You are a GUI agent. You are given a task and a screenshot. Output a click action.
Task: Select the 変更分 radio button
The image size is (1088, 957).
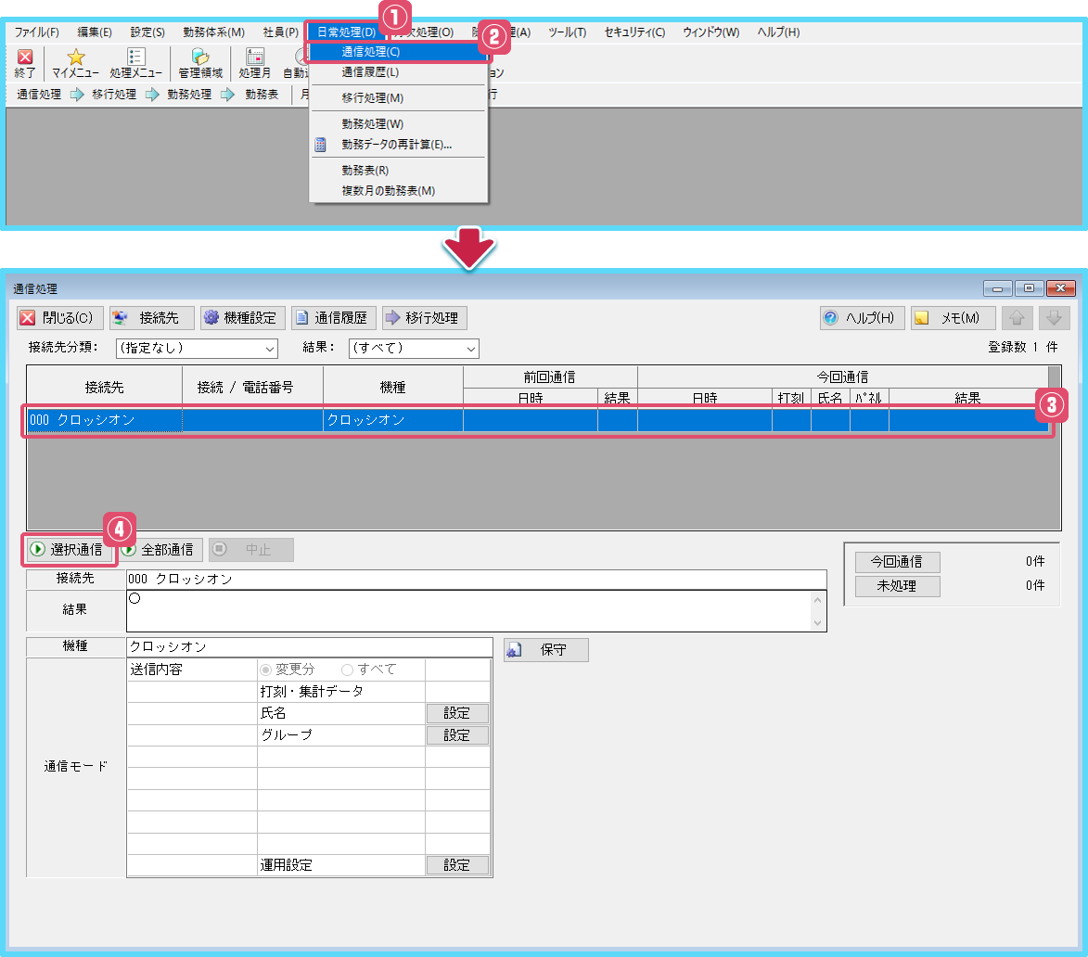(x=267, y=670)
